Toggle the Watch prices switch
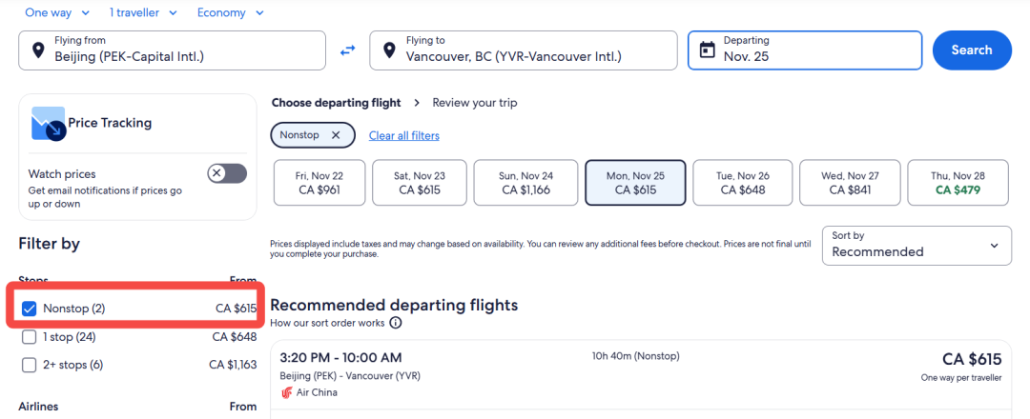The image size is (1030, 419). [227, 173]
